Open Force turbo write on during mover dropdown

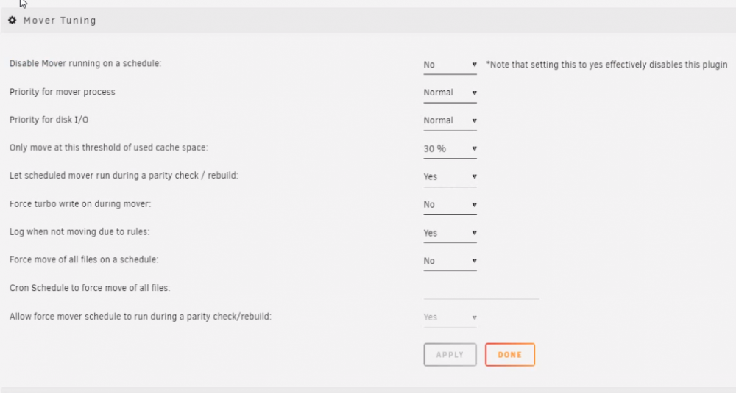(450, 205)
